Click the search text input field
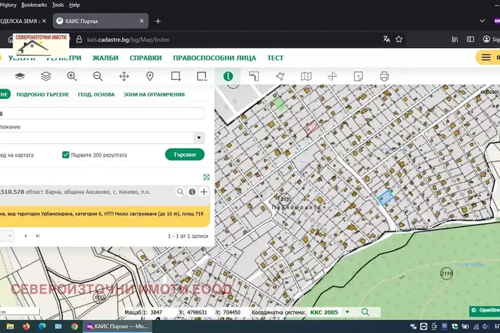This screenshot has width=500, height=333. [102, 114]
